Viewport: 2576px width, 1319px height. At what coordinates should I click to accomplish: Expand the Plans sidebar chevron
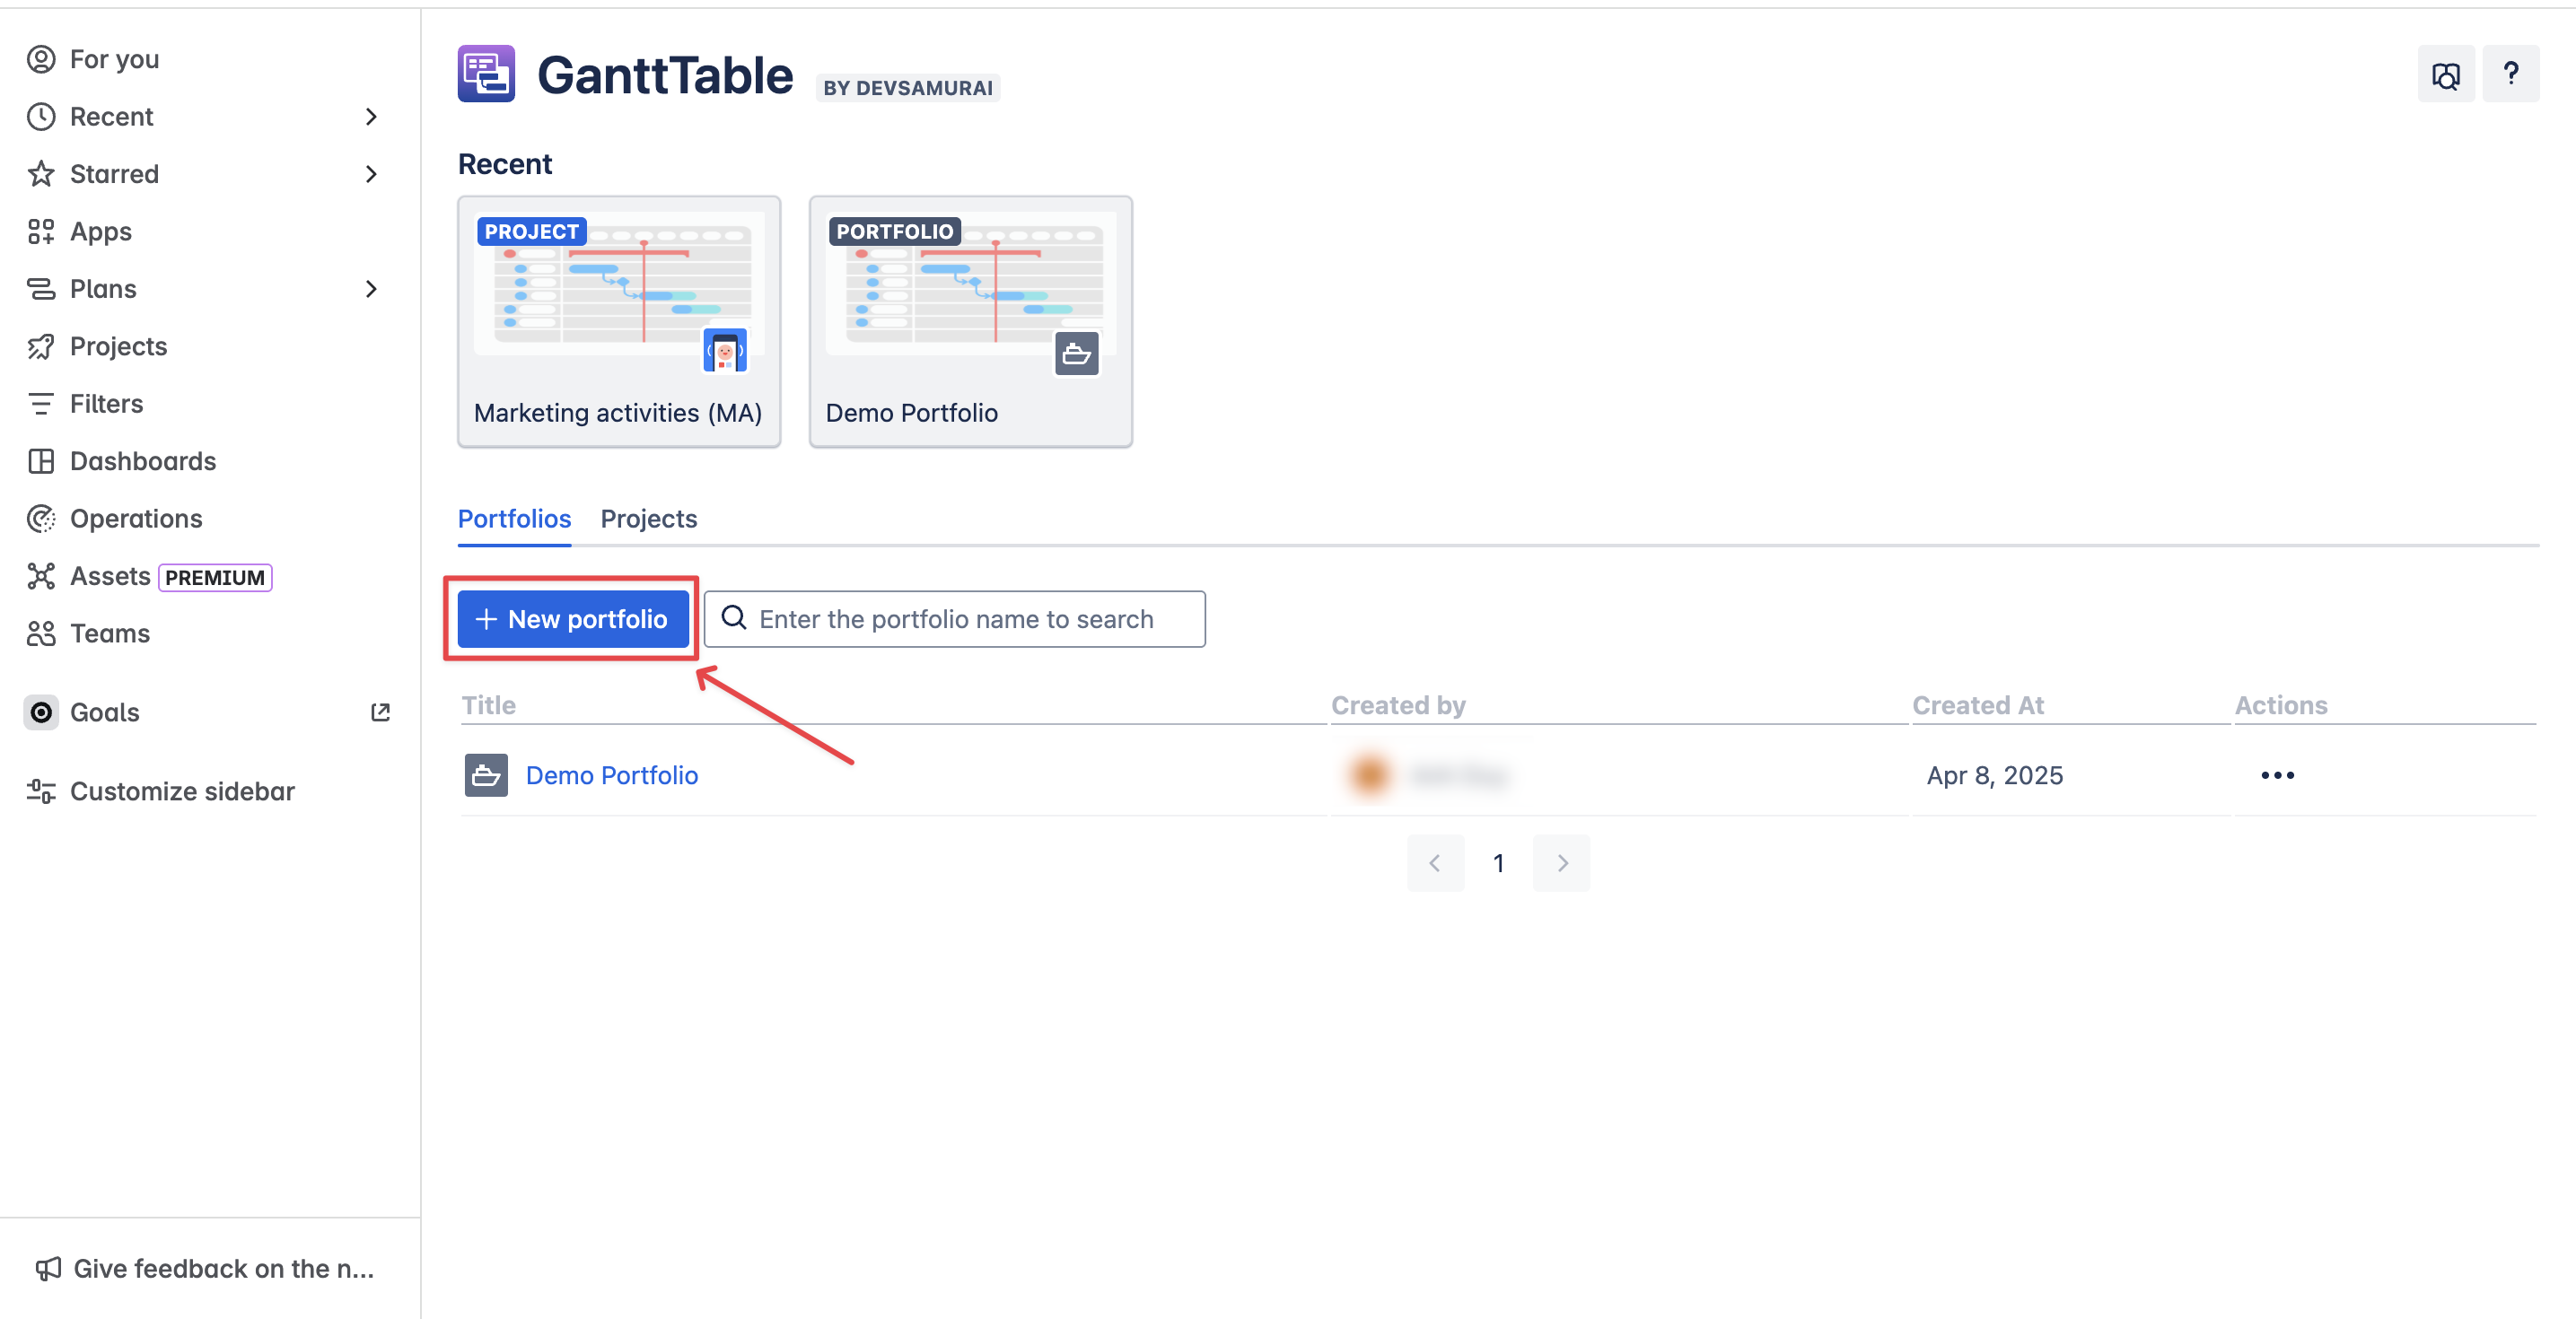pos(371,289)
